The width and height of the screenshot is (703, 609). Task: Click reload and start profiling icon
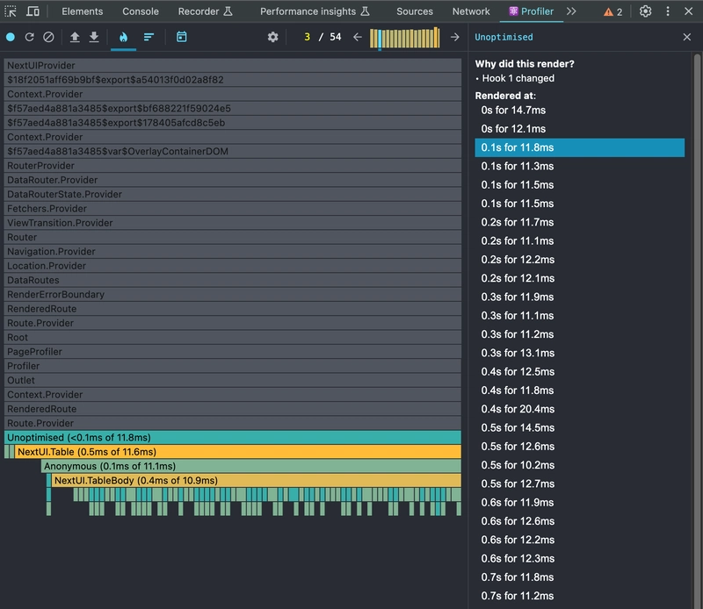pyautogui.click(x=30, y=38)
